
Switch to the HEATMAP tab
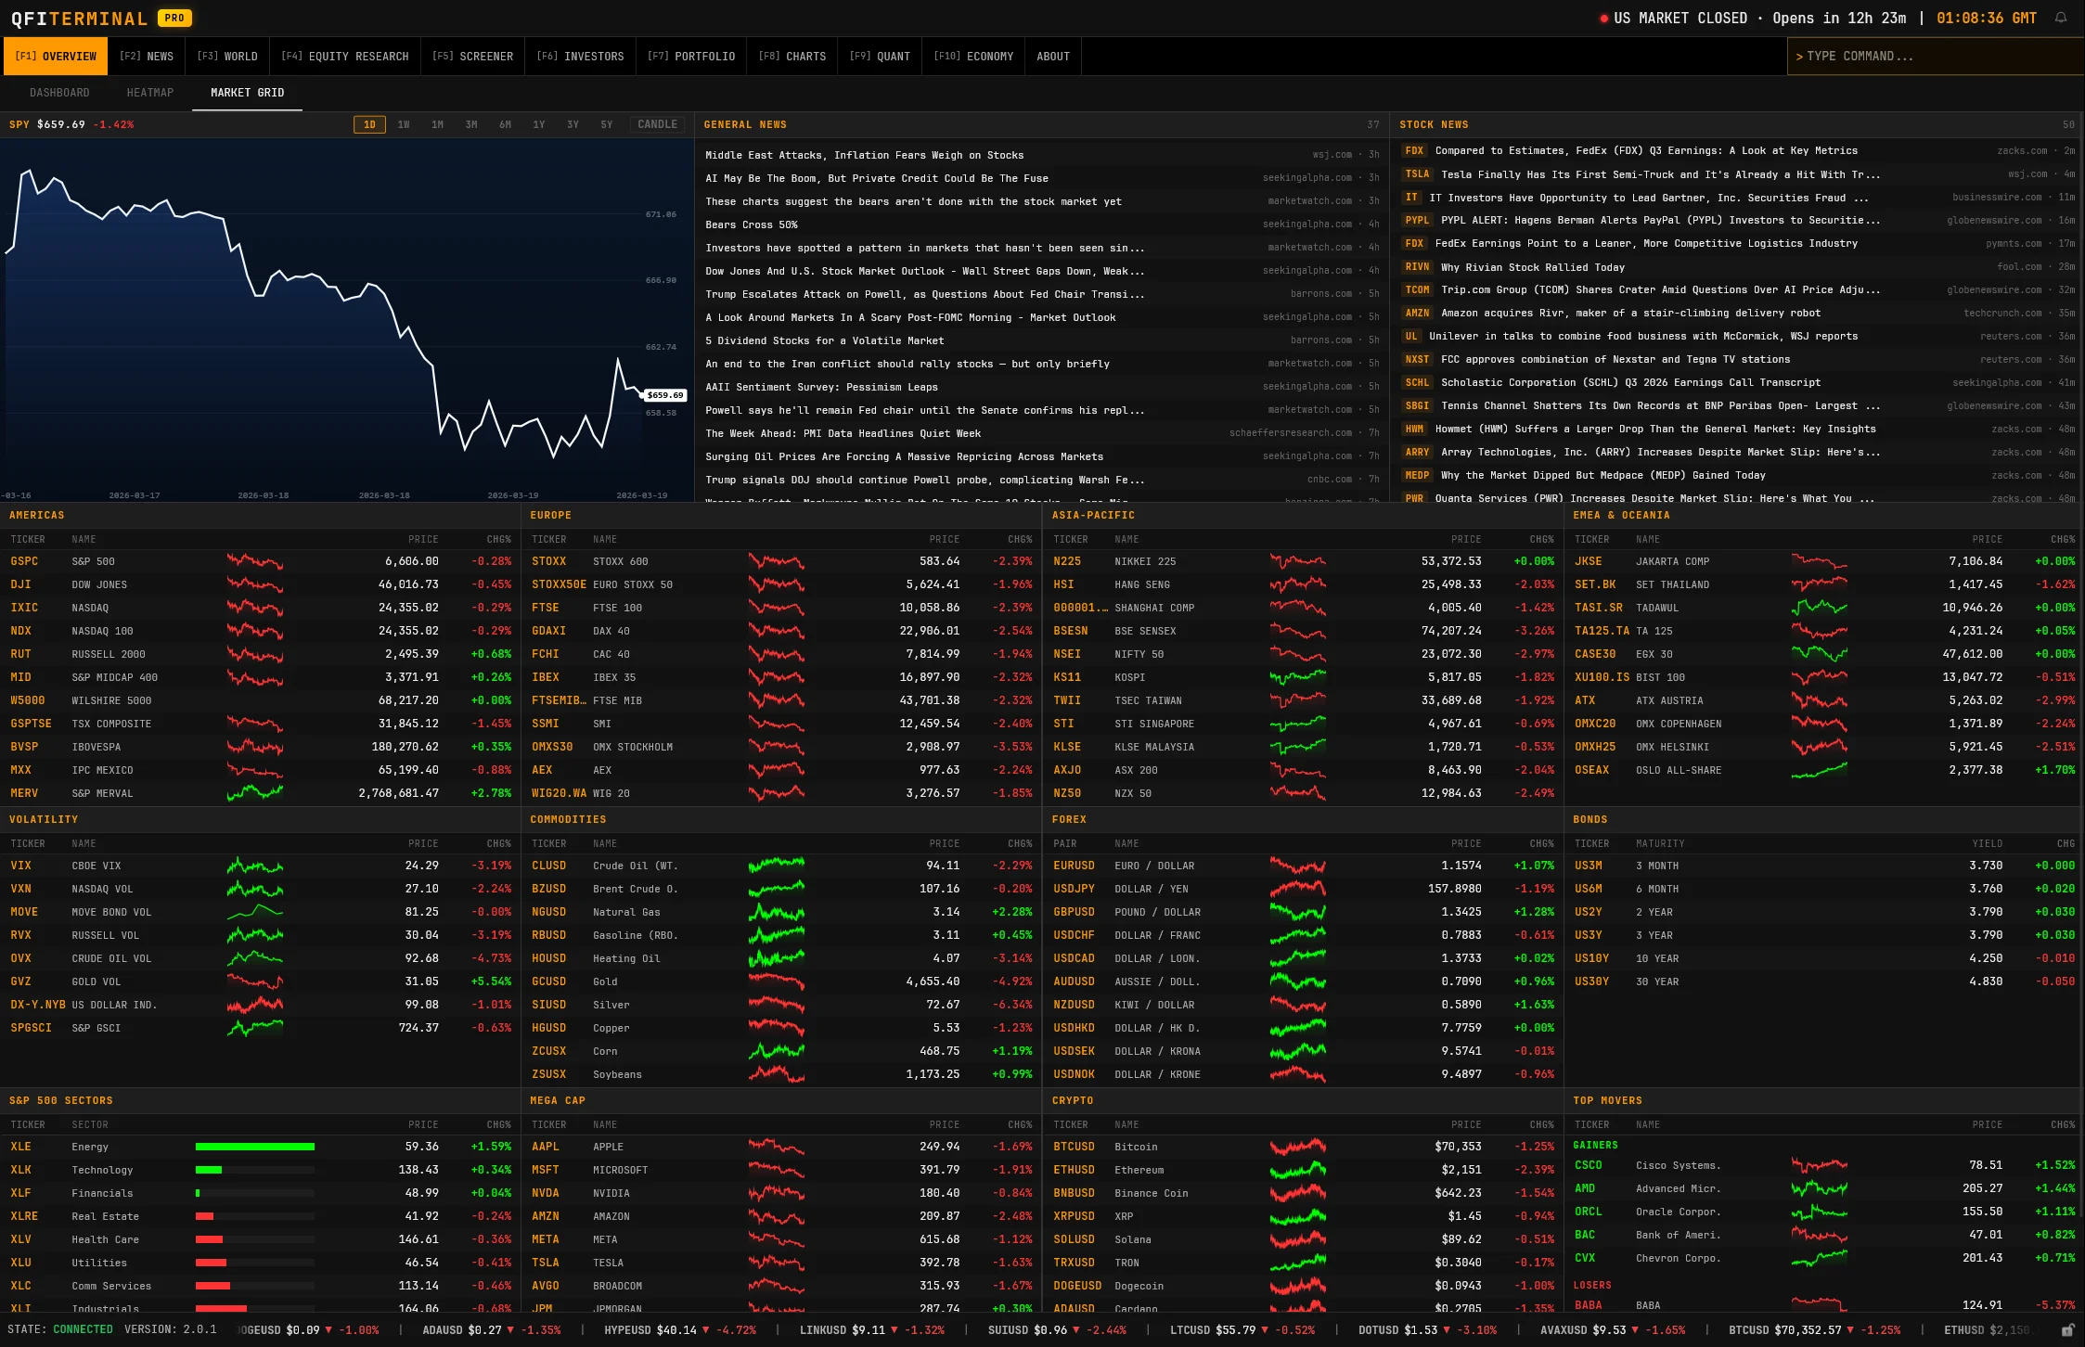tap(150, 92)
